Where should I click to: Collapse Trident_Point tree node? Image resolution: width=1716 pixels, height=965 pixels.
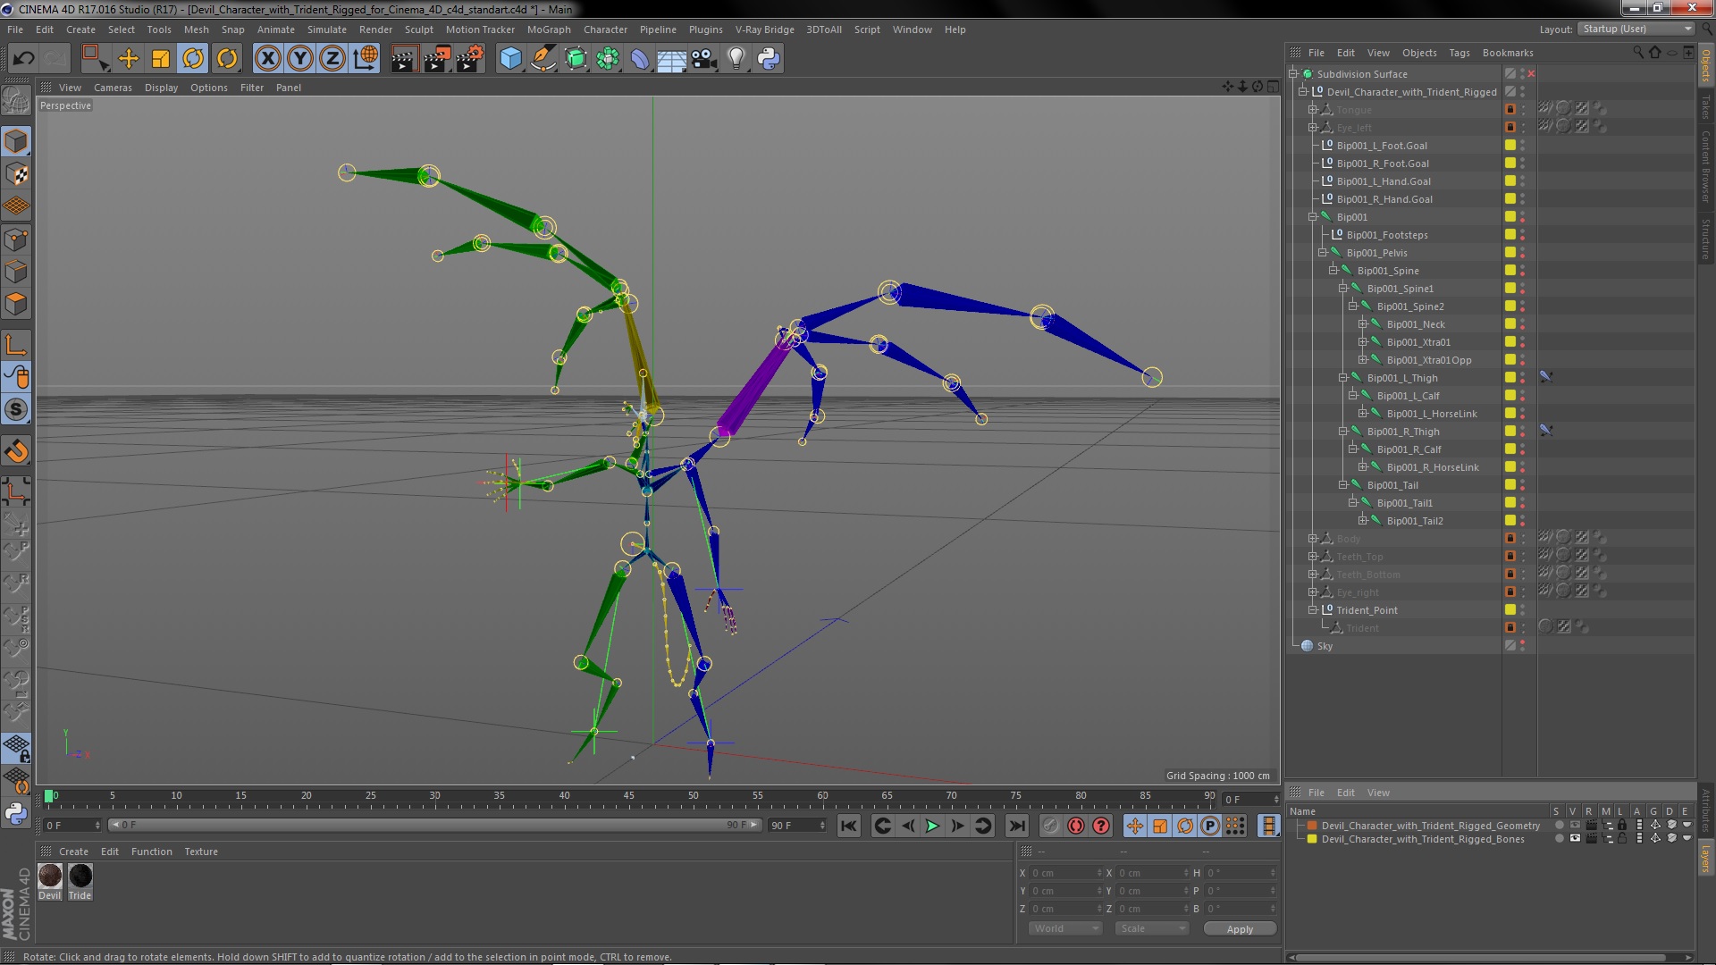[1313, 610]
